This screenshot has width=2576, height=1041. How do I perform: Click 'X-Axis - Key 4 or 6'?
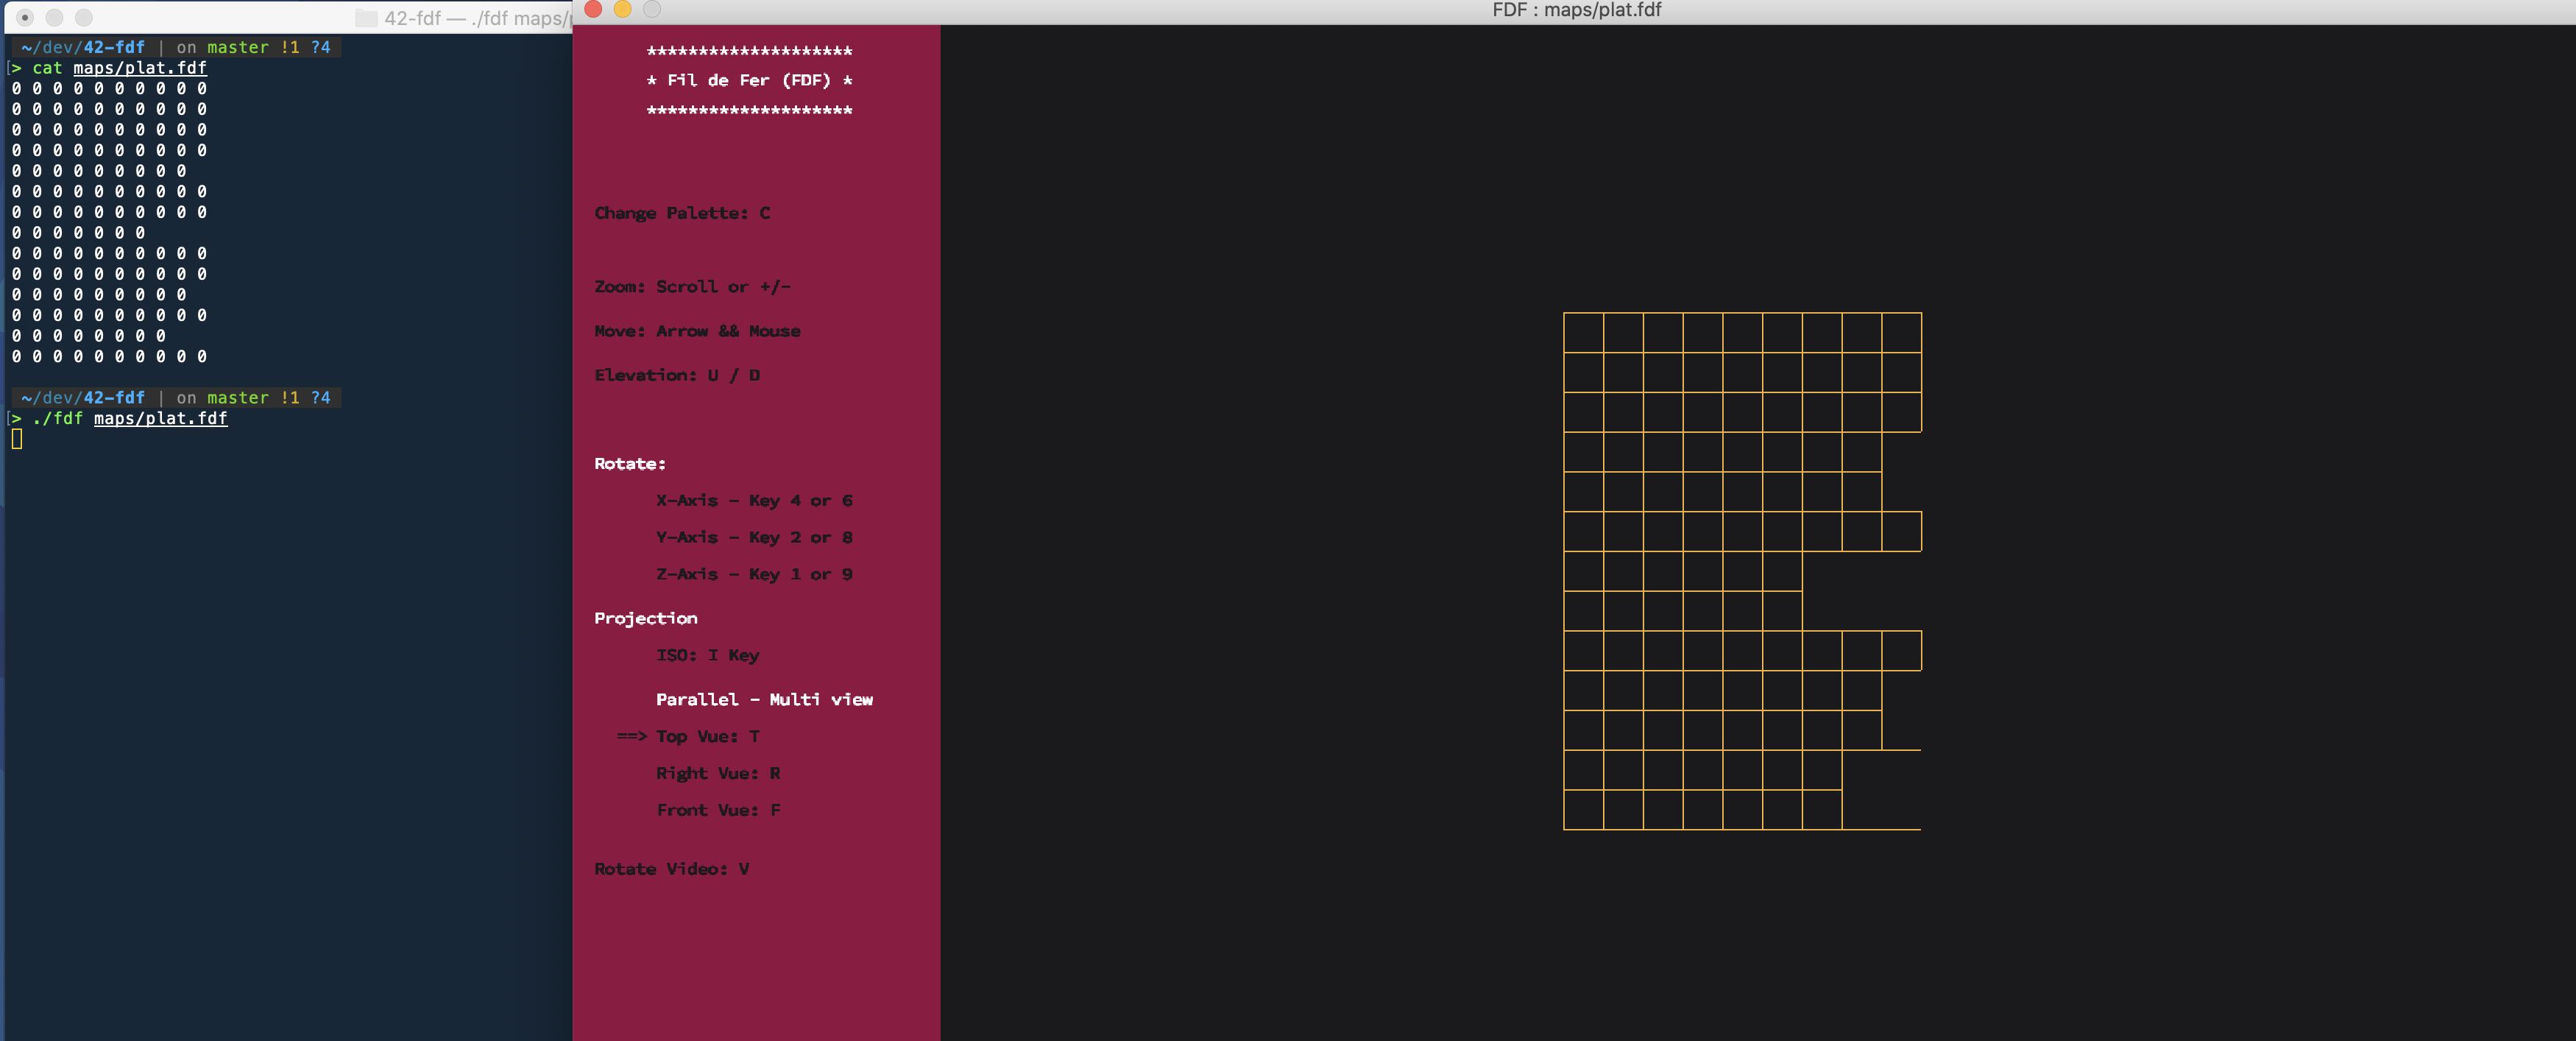[754, 501]
